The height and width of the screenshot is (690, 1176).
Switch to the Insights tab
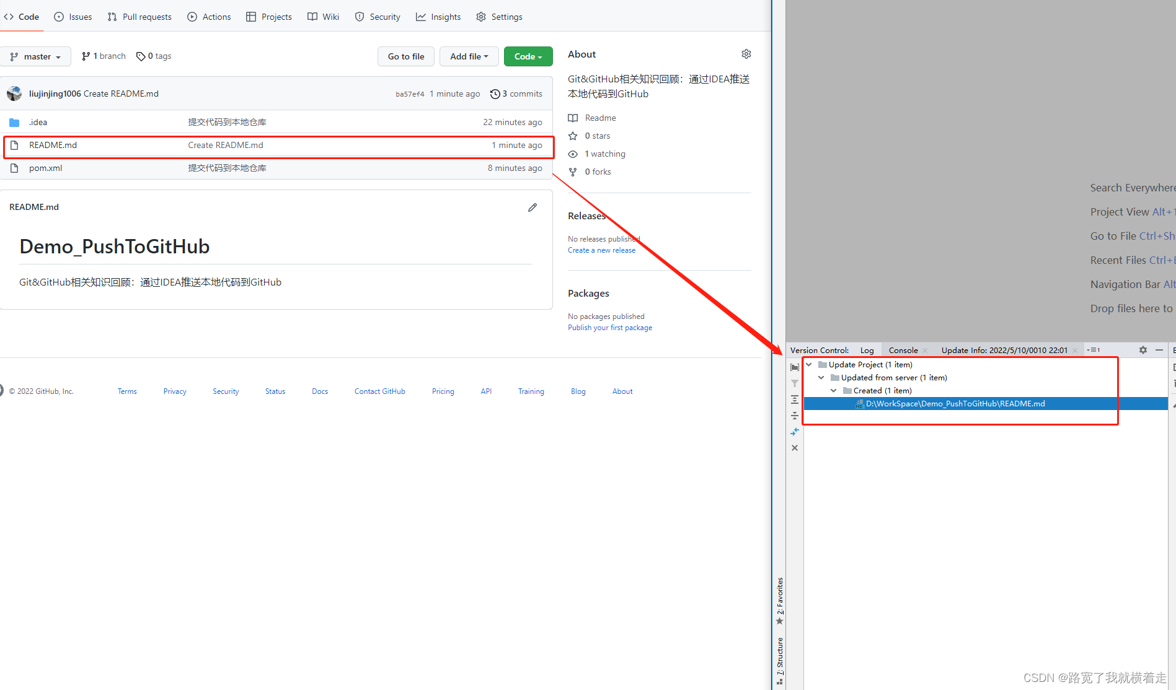pyautogui.click(x=438, y=17)
